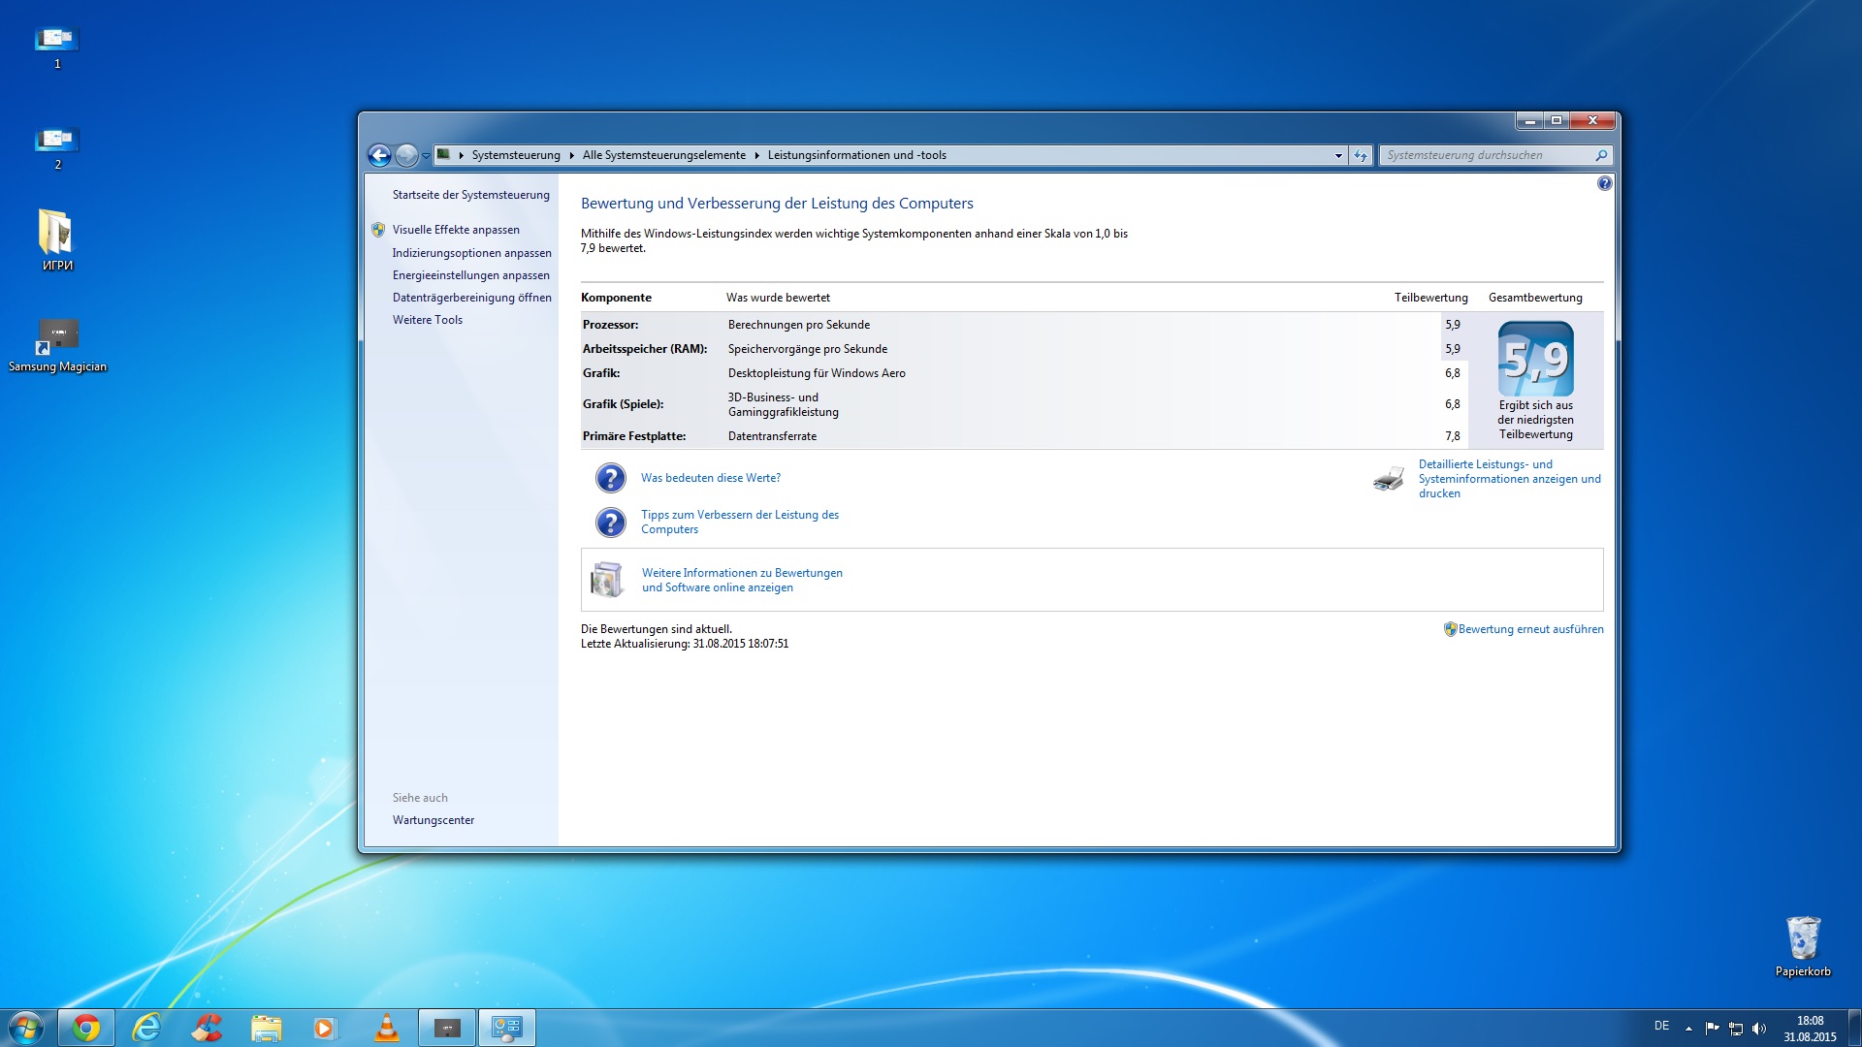Open media player taskbar icon
Image resolution: width=1862 pixels, height=1047 pixels.
(326, 1028)
